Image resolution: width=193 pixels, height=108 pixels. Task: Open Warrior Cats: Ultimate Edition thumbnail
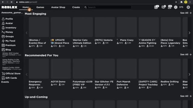[x=83, y=27]
